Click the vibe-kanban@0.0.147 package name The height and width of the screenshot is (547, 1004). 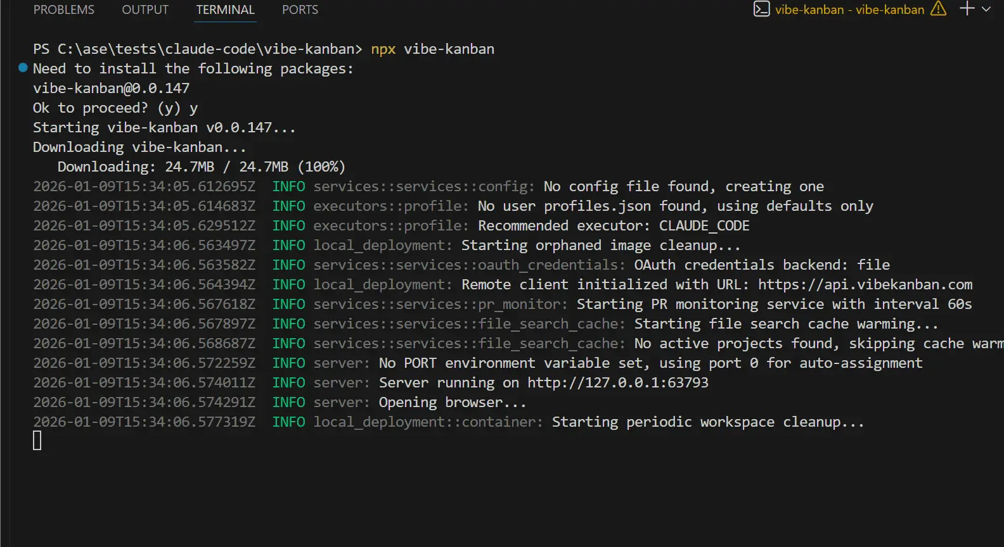point(111,89)
